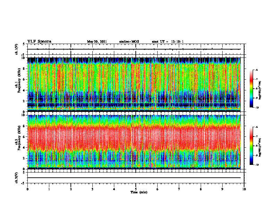The height and width of the screenshot is (212, 275).
Task: Click the ch.1 voltage waveform trace
Action: 134,49
